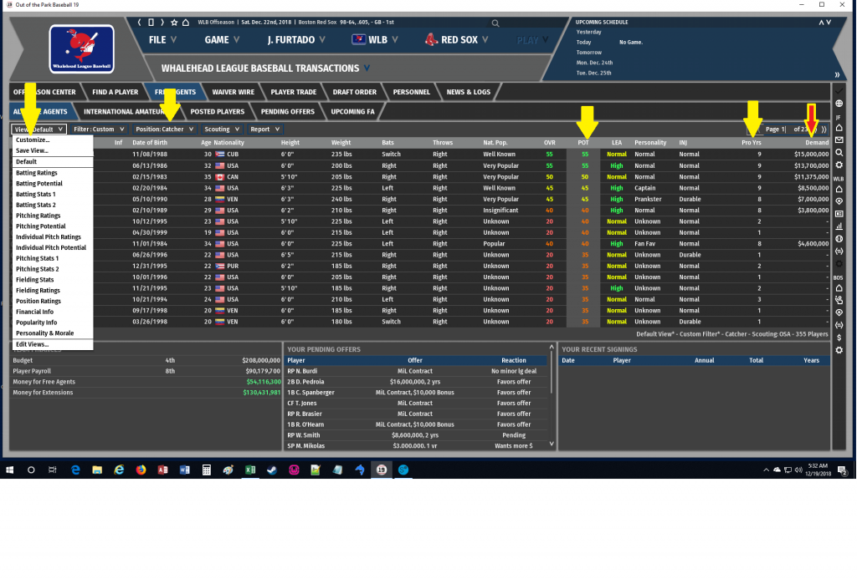Click the star favorites icon in top bar

pyautogui.click(x=174, y=23)
